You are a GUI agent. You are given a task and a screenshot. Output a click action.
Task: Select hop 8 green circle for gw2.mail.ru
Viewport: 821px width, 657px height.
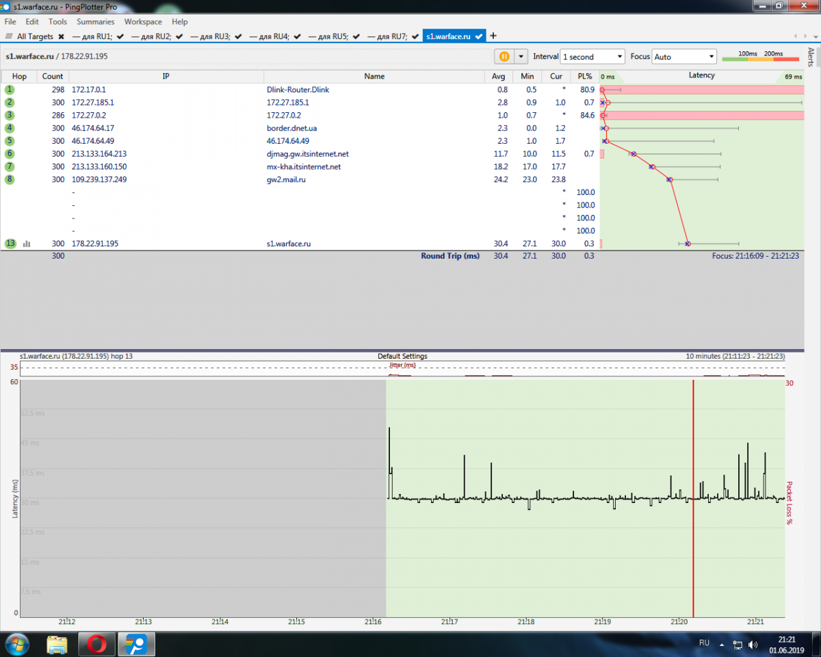[x=10, y=179]
